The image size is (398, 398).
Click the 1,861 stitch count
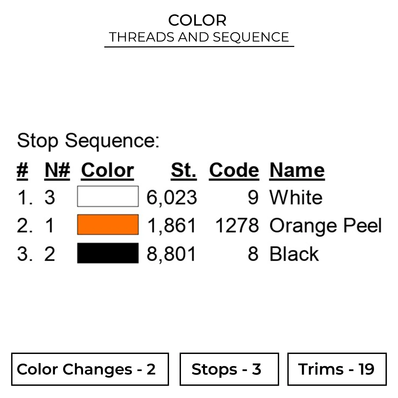point(172,226)
